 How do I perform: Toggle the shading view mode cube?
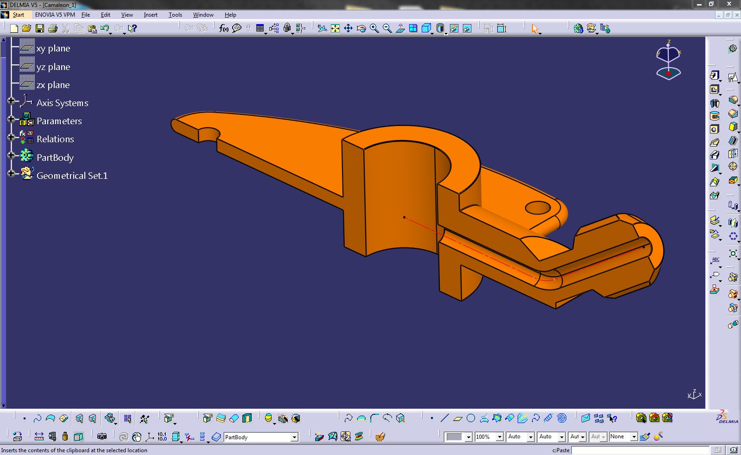[x=440, y=29]
